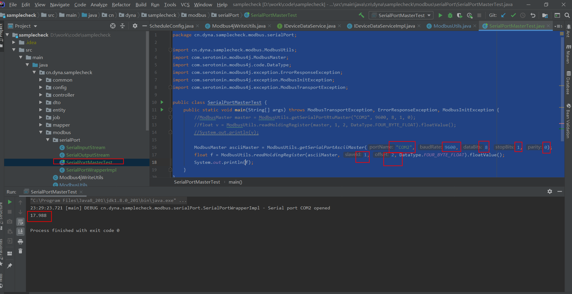
Task: Click serialPort in the breadcrumb bar
Action: coord(229,15)
